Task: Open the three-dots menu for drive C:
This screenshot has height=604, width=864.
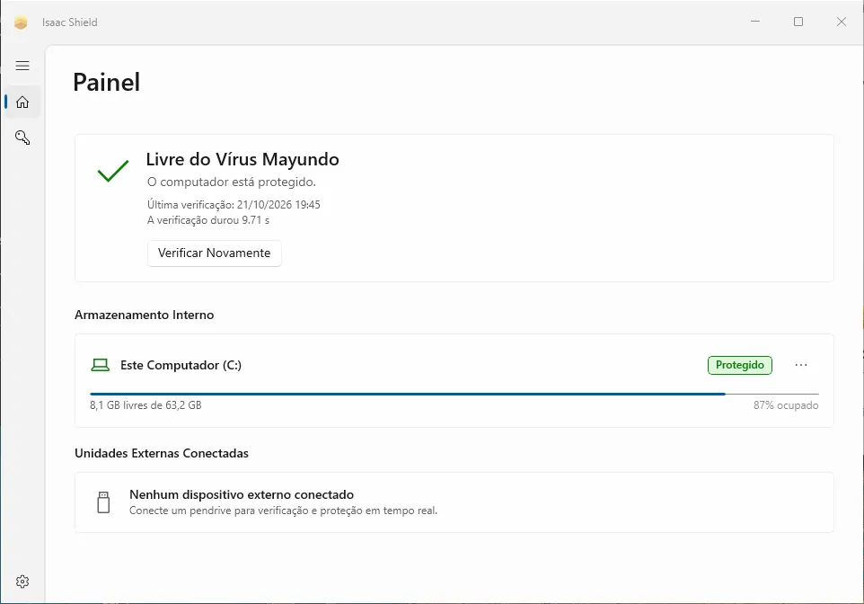Action: (x=801, y=365)
